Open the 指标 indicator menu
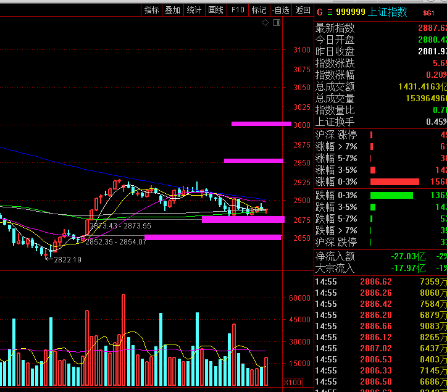 coord(151,10)
